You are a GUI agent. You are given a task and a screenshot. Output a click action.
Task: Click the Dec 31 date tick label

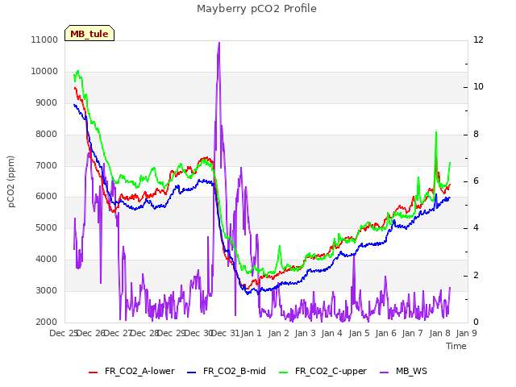(x=225, y=333)
